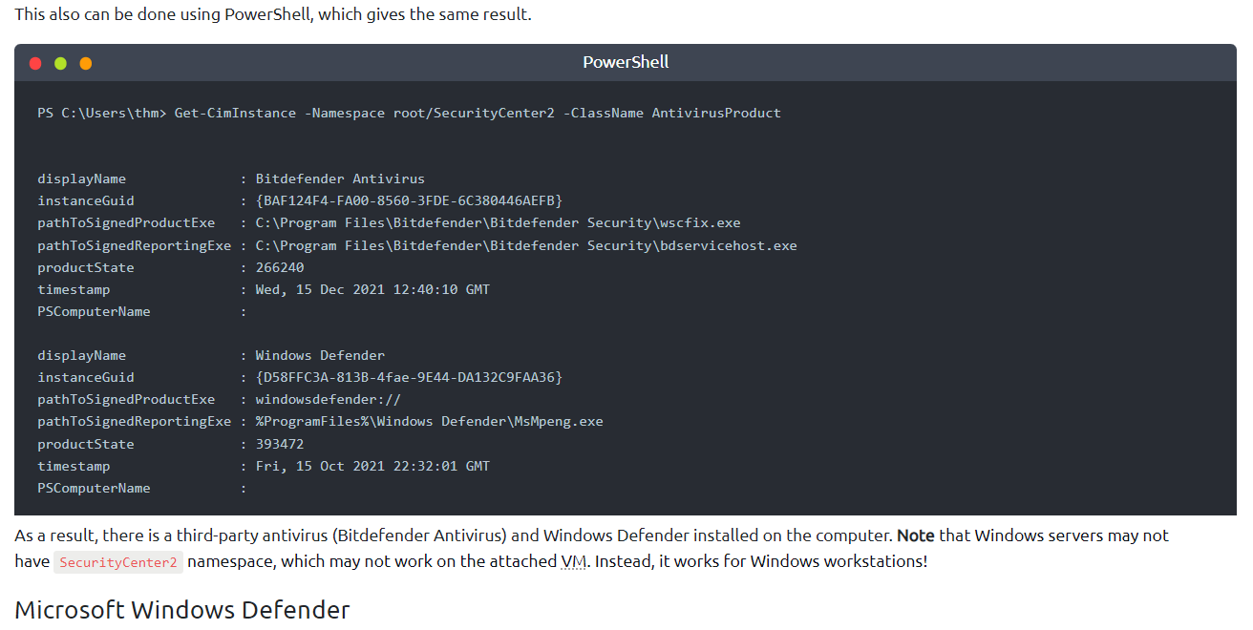Click the red dot in terminal header
This screenshot has height=630, width=1253.
[x=36, y=63]
